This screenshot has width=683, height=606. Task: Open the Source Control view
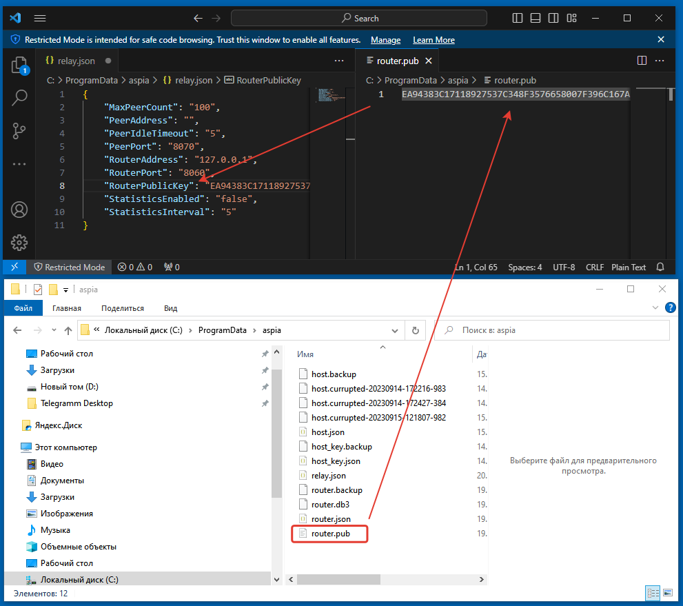coord(19,130)
